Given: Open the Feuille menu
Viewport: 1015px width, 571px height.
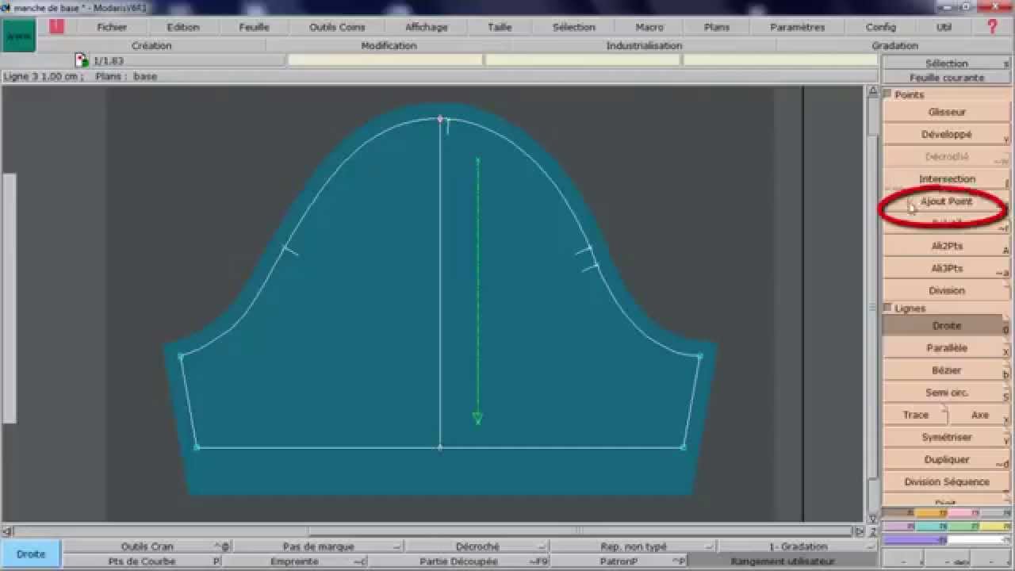Looking at the screenshot, I should tap(255, 27).
